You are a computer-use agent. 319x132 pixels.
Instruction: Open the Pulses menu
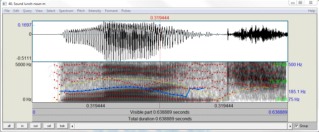point(126,11)
